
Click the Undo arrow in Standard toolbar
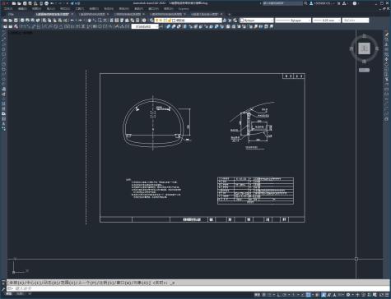(x=72, y=21)
